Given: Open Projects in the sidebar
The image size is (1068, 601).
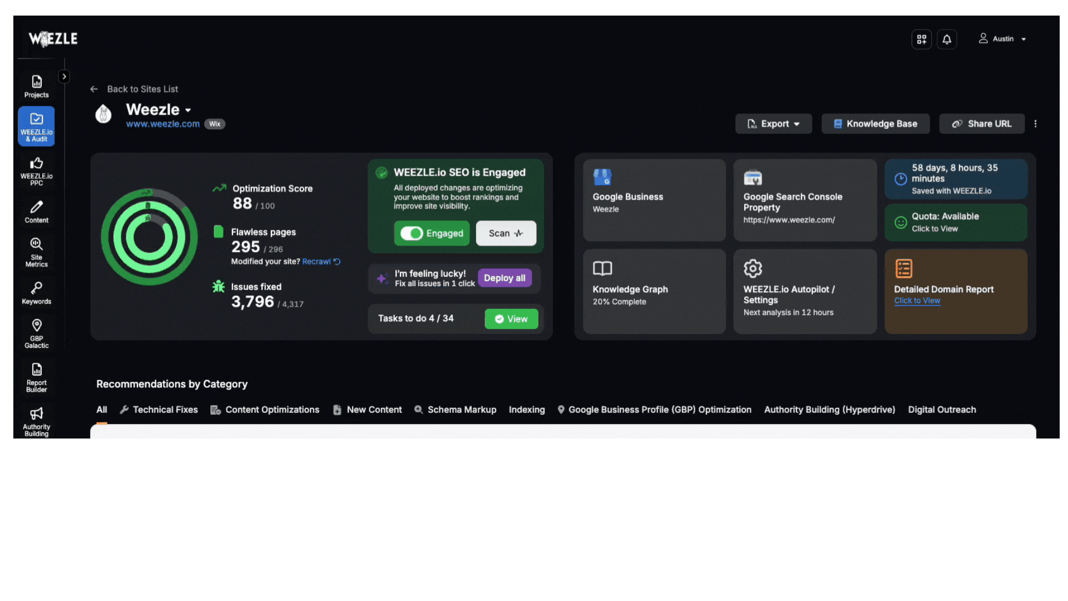Looking at the screenshot, I should pyautogui.click(x=36, y=87).
